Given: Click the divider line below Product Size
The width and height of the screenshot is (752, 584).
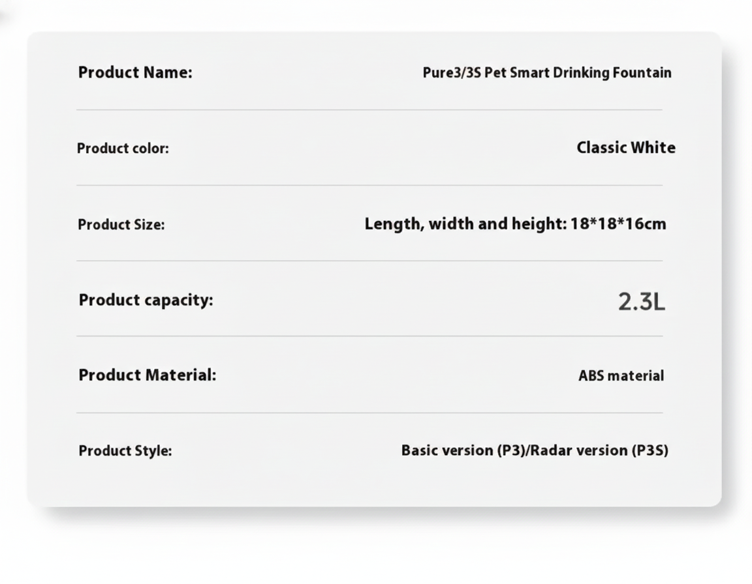Looking at the screenshot, I should pos(369,261).
